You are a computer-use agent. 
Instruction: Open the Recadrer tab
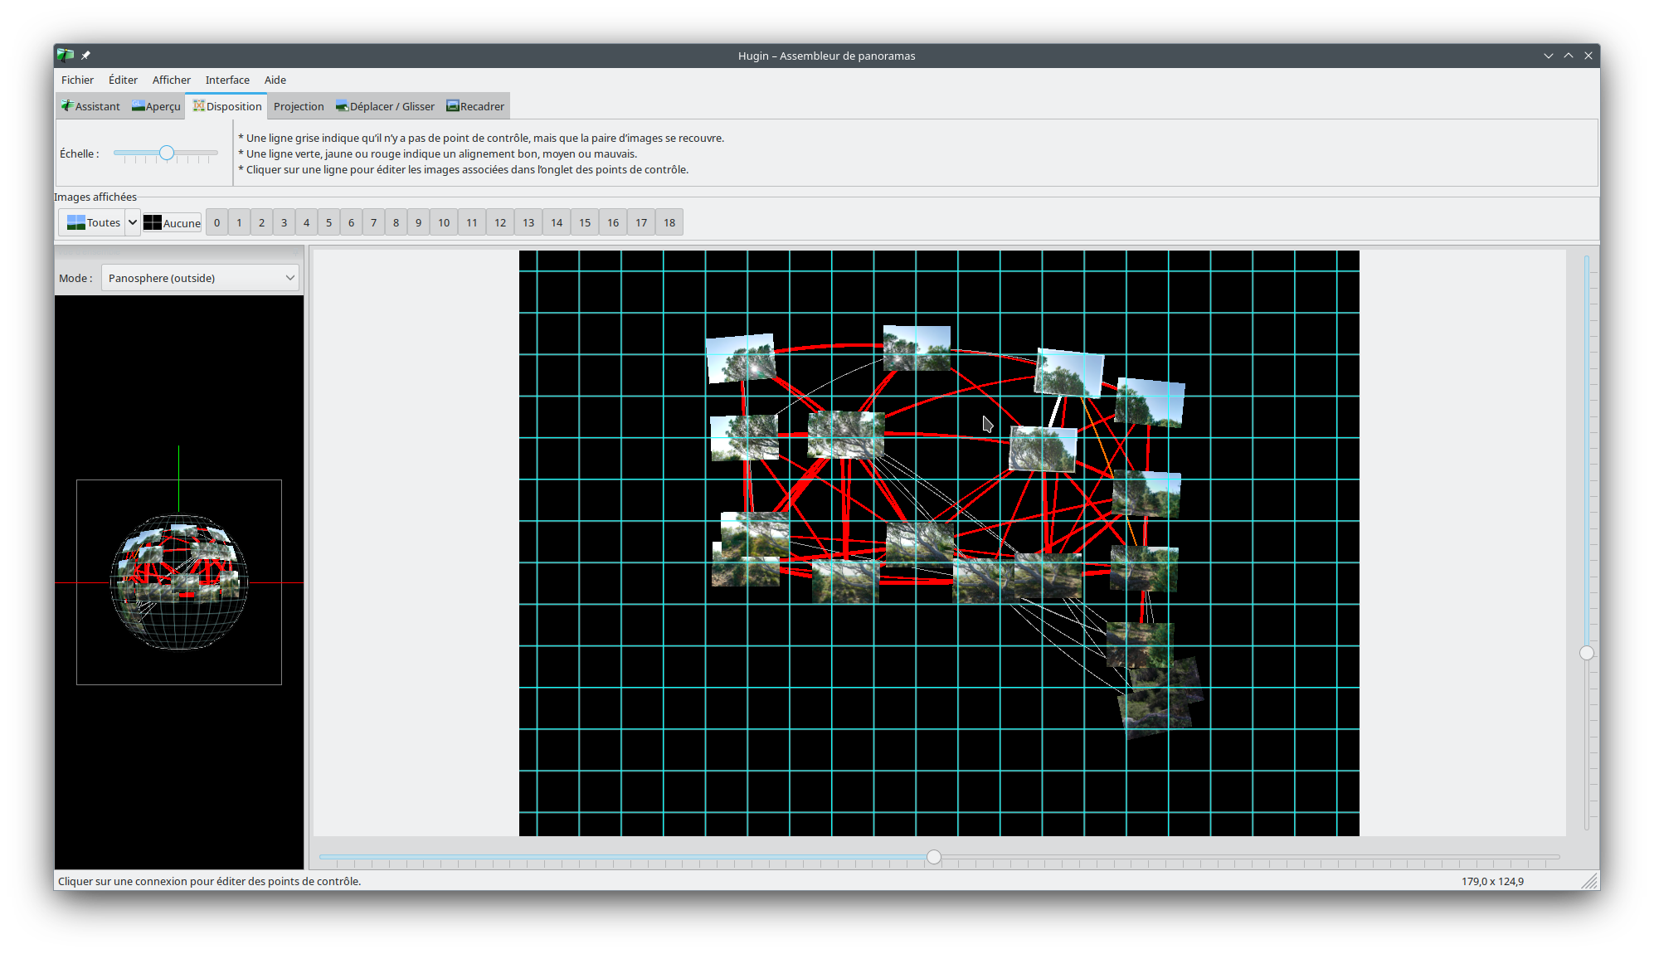(x=475, y=106)
